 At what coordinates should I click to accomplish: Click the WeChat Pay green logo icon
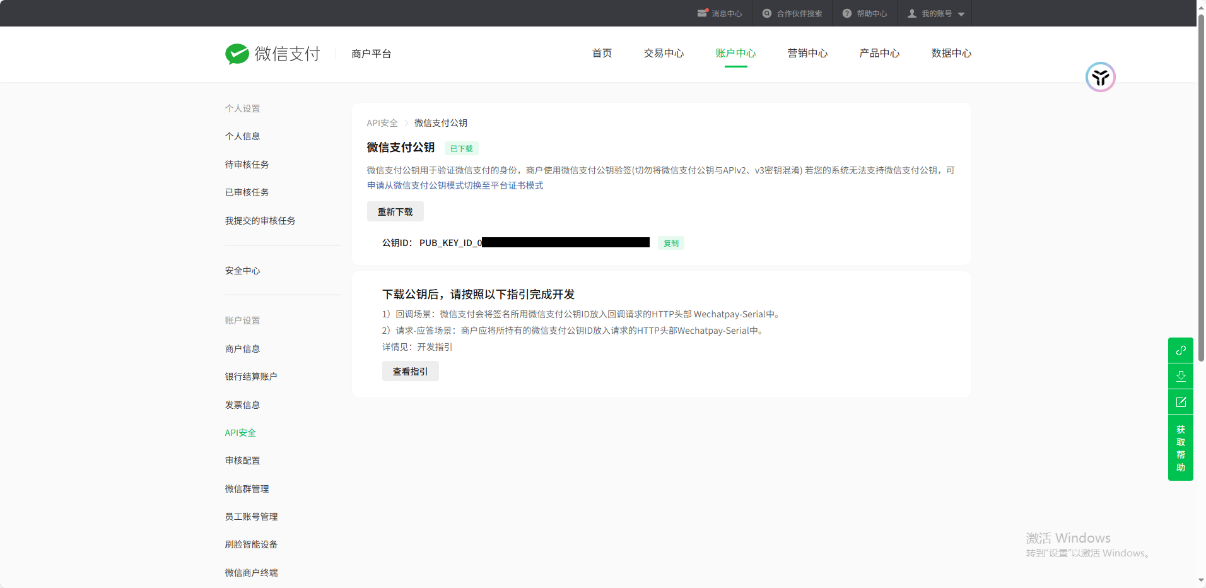pos(237,54)
